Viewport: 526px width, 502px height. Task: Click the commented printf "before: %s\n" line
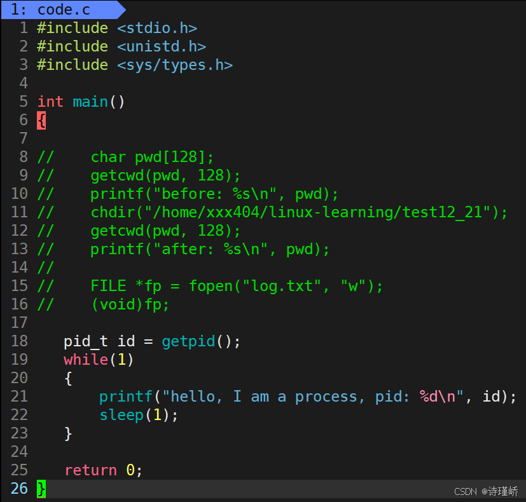(188, 194)
